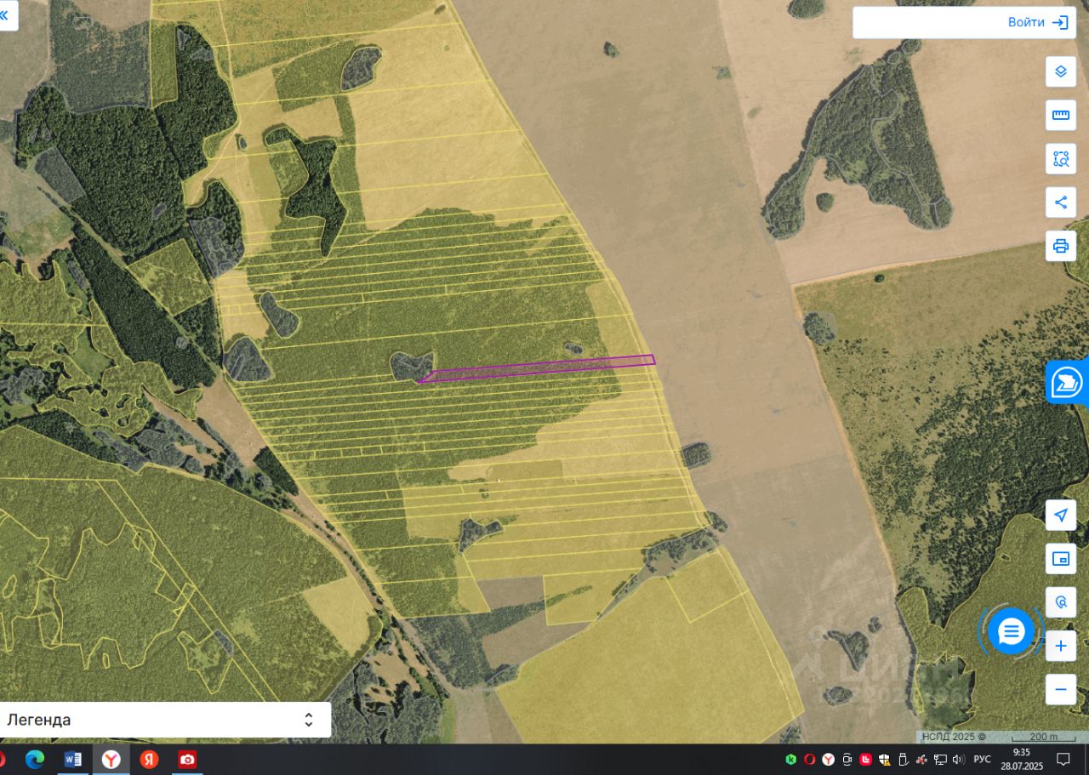Click the blue assistant side tab
1089x775 pixels.
coord(1067,382)
